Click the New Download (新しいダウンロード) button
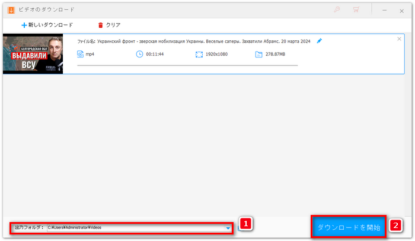This screenshot has height=241, width=415. pos(47,25)
